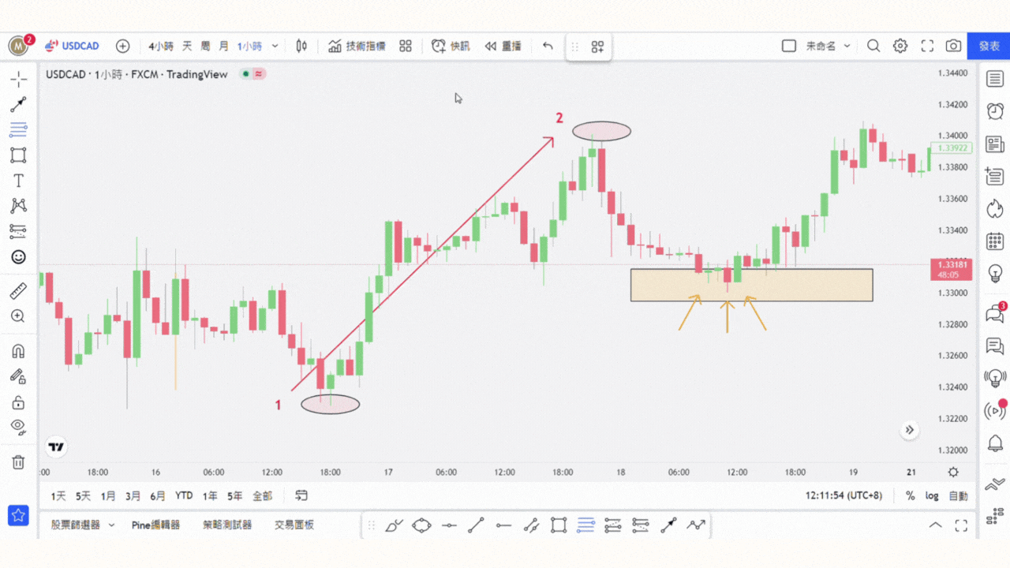Take a chart snapshot with camera
This screenshot has height=568, width=1010.
(x=954, y=47)
